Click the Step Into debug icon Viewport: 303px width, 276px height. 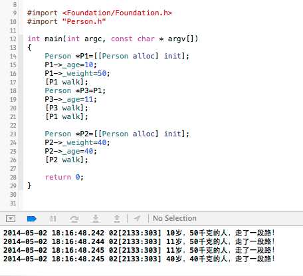[96, 219]
